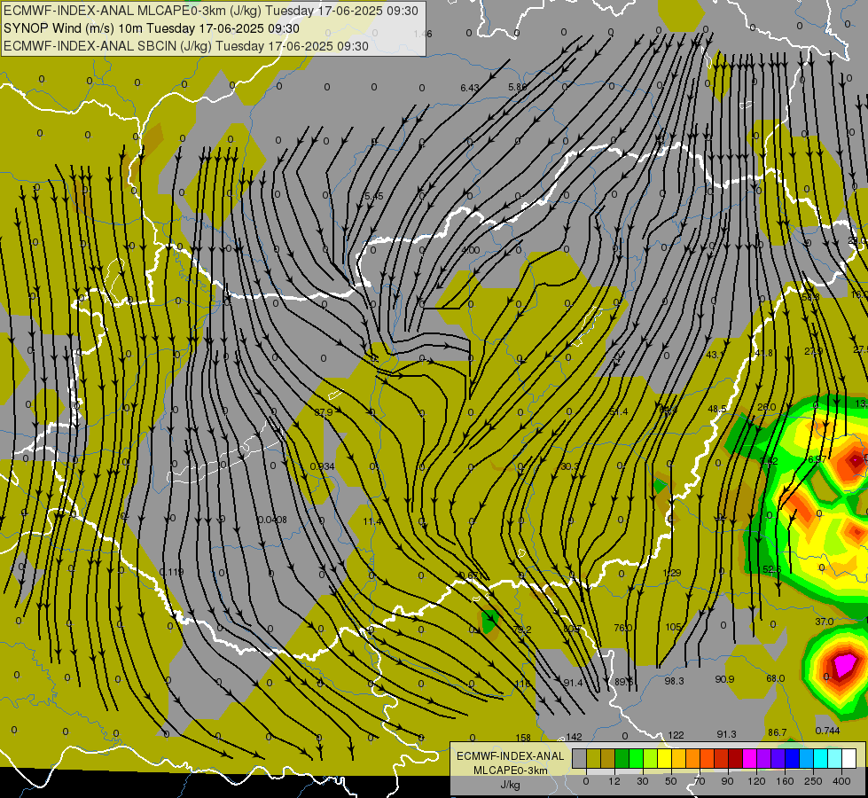Screen dimensions: 868x798
Task: Click the map value 26.0
Action: coord(766,407)
